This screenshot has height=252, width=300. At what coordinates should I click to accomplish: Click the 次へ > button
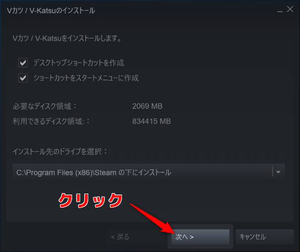[x=200, y=237]
